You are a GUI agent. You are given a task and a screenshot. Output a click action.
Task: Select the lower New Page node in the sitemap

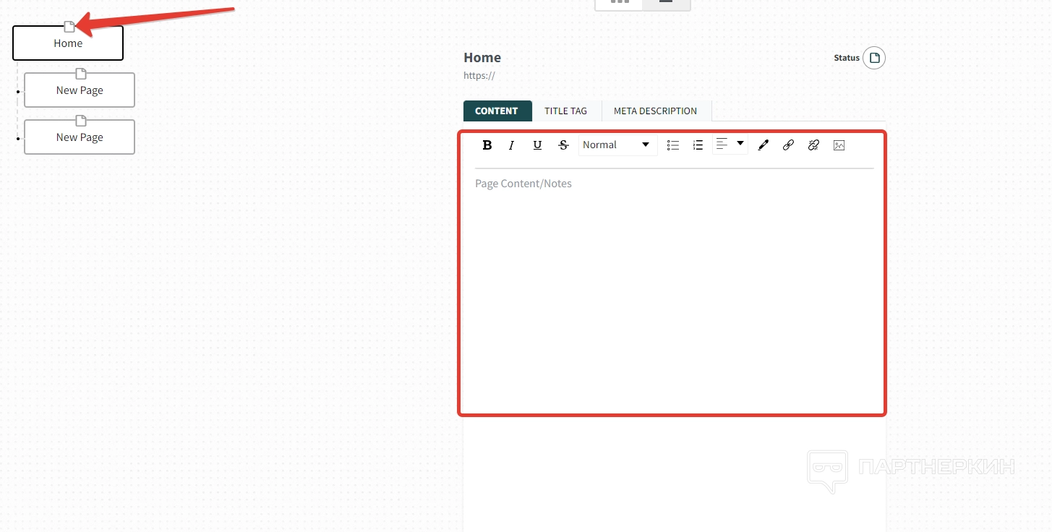80,137
